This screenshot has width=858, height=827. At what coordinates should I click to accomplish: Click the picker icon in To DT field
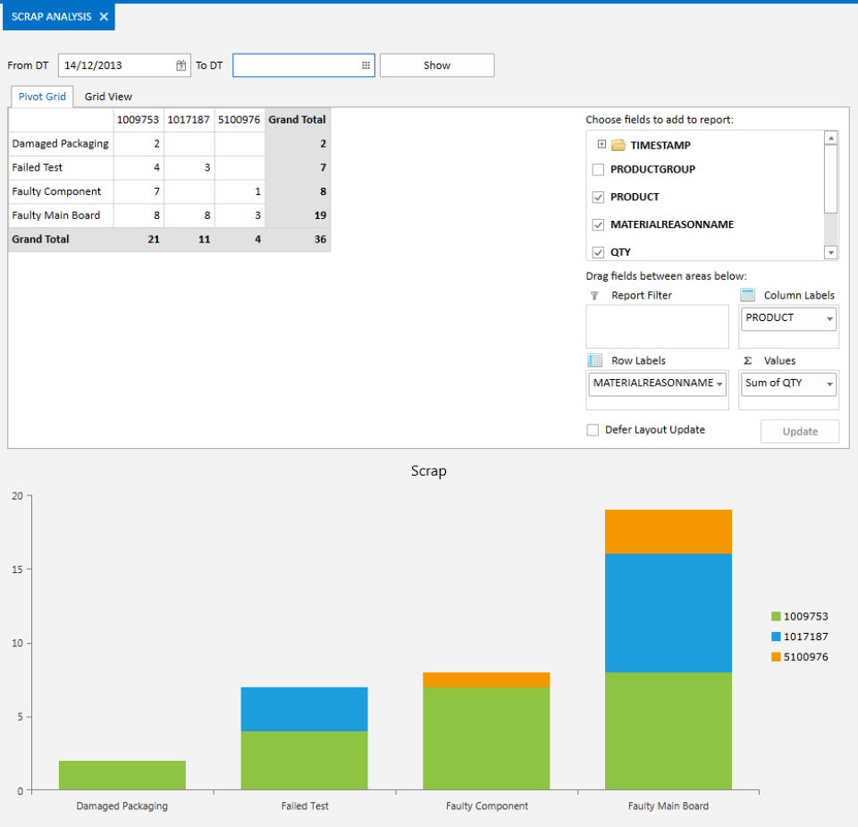pos(365,64)
